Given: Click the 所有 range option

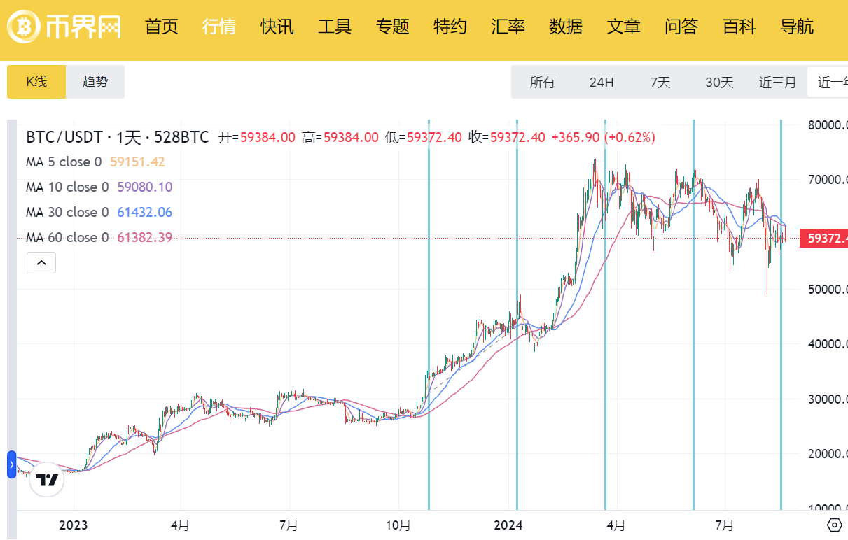Looking at the screenshot, I should coord(543,82).
